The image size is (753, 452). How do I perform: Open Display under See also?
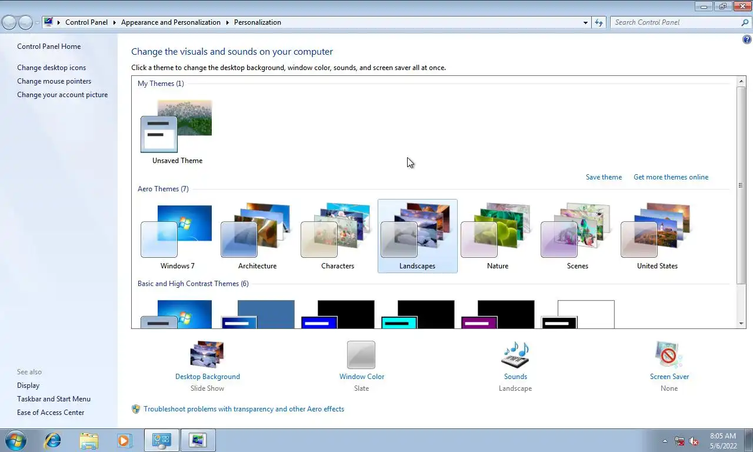click(x=28, y=385)
